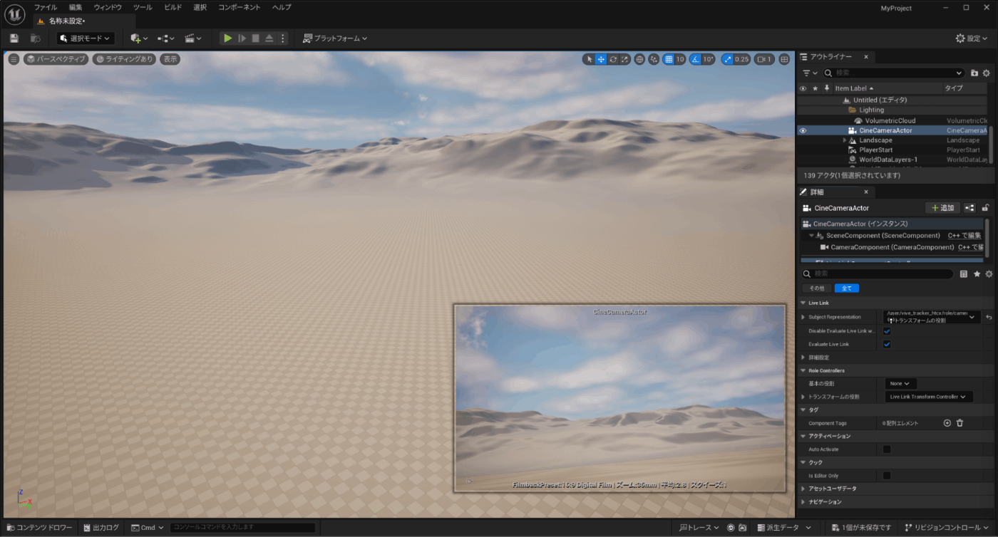Open the Subject Representation dropdown
998x537 pixels.
[x=932, y=317]
